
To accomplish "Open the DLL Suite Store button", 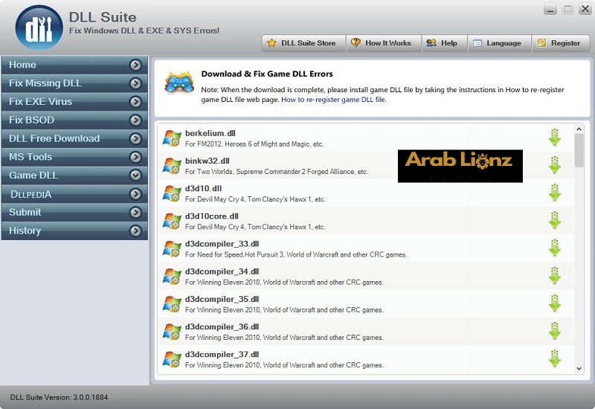I will 301,43.
